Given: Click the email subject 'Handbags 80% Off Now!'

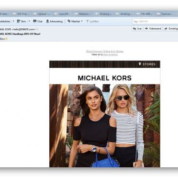Looking at the screenshot, I should coord(26,34).
